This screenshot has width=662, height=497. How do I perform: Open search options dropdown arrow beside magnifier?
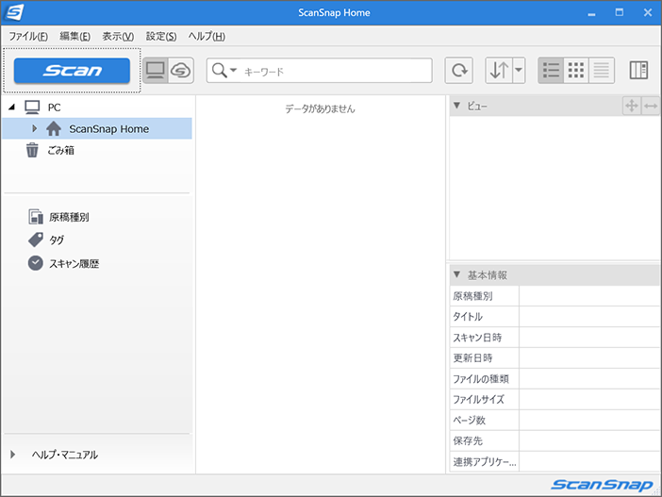tap(233, 70)
